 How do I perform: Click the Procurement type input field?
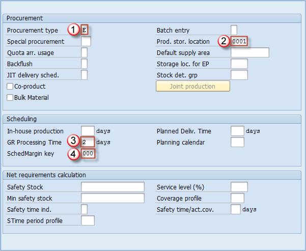click(85, 30)
